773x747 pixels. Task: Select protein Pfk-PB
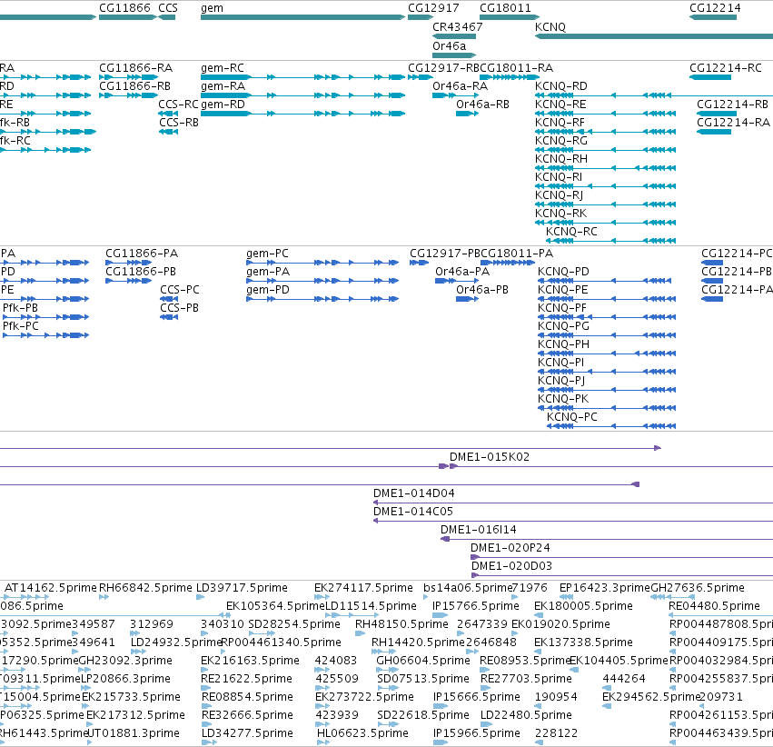pos(45,317)
